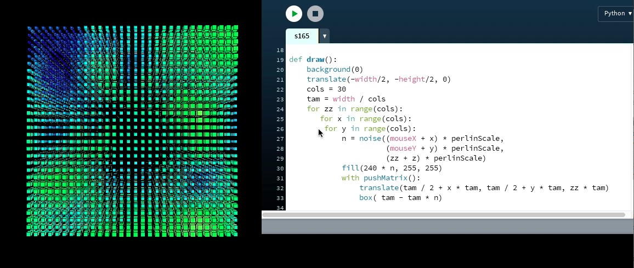
Task: Open the tab options arrow beside s165
Action: (325, 36)
